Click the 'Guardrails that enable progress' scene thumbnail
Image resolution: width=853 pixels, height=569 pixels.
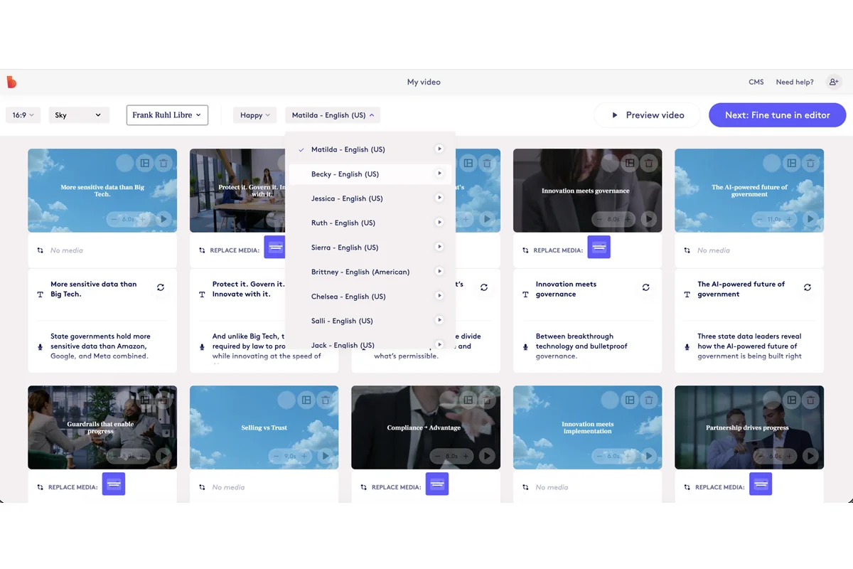pos(102,427)
